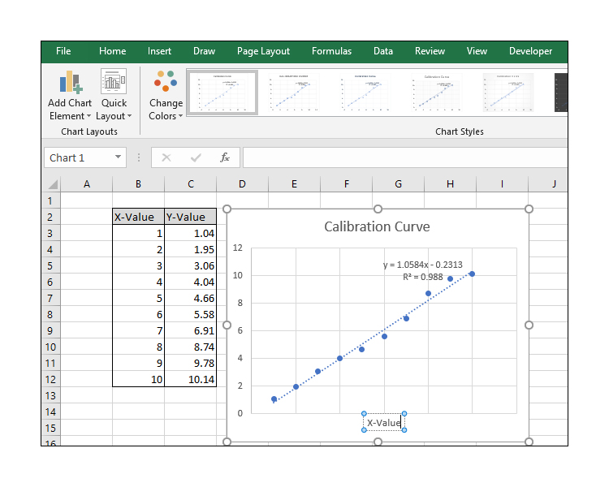The width and height of the screenshot is (609, 487).
Task: Choose the dark chart style at right
Action: [x=560, y=93]
